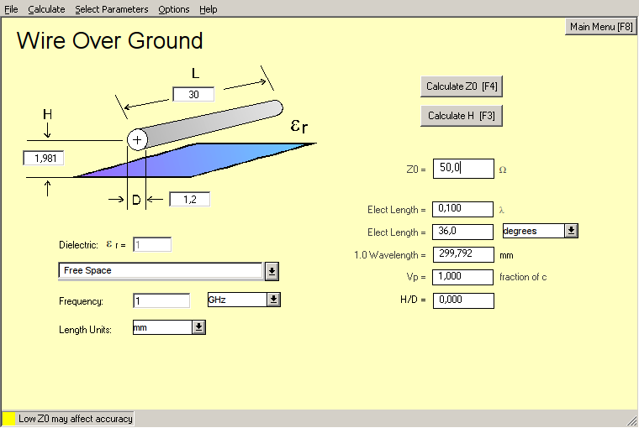Click 'Low Z0 may affect accuracy' status text
The image size is (639, 428).
[76, 419]
